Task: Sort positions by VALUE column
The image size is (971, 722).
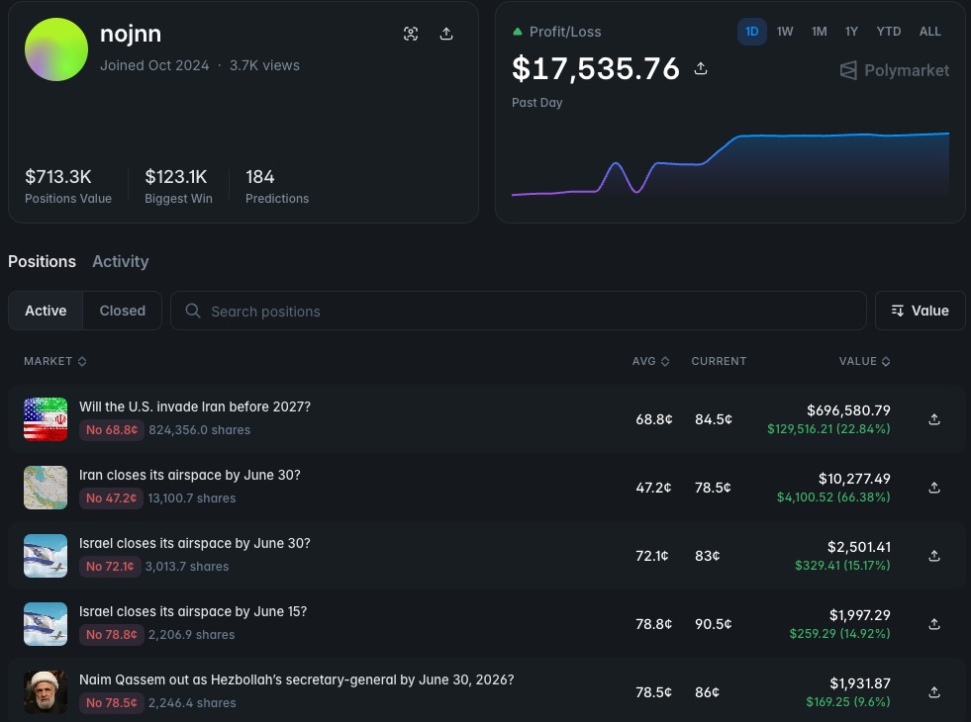Action: click(864, 361)
